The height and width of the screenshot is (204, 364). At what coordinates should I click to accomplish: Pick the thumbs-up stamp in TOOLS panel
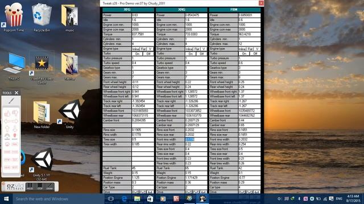click(x=7, y=113)
